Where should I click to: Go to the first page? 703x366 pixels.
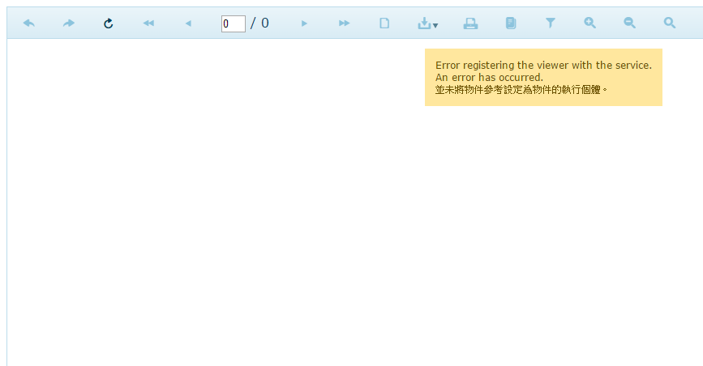coord(148,23)
